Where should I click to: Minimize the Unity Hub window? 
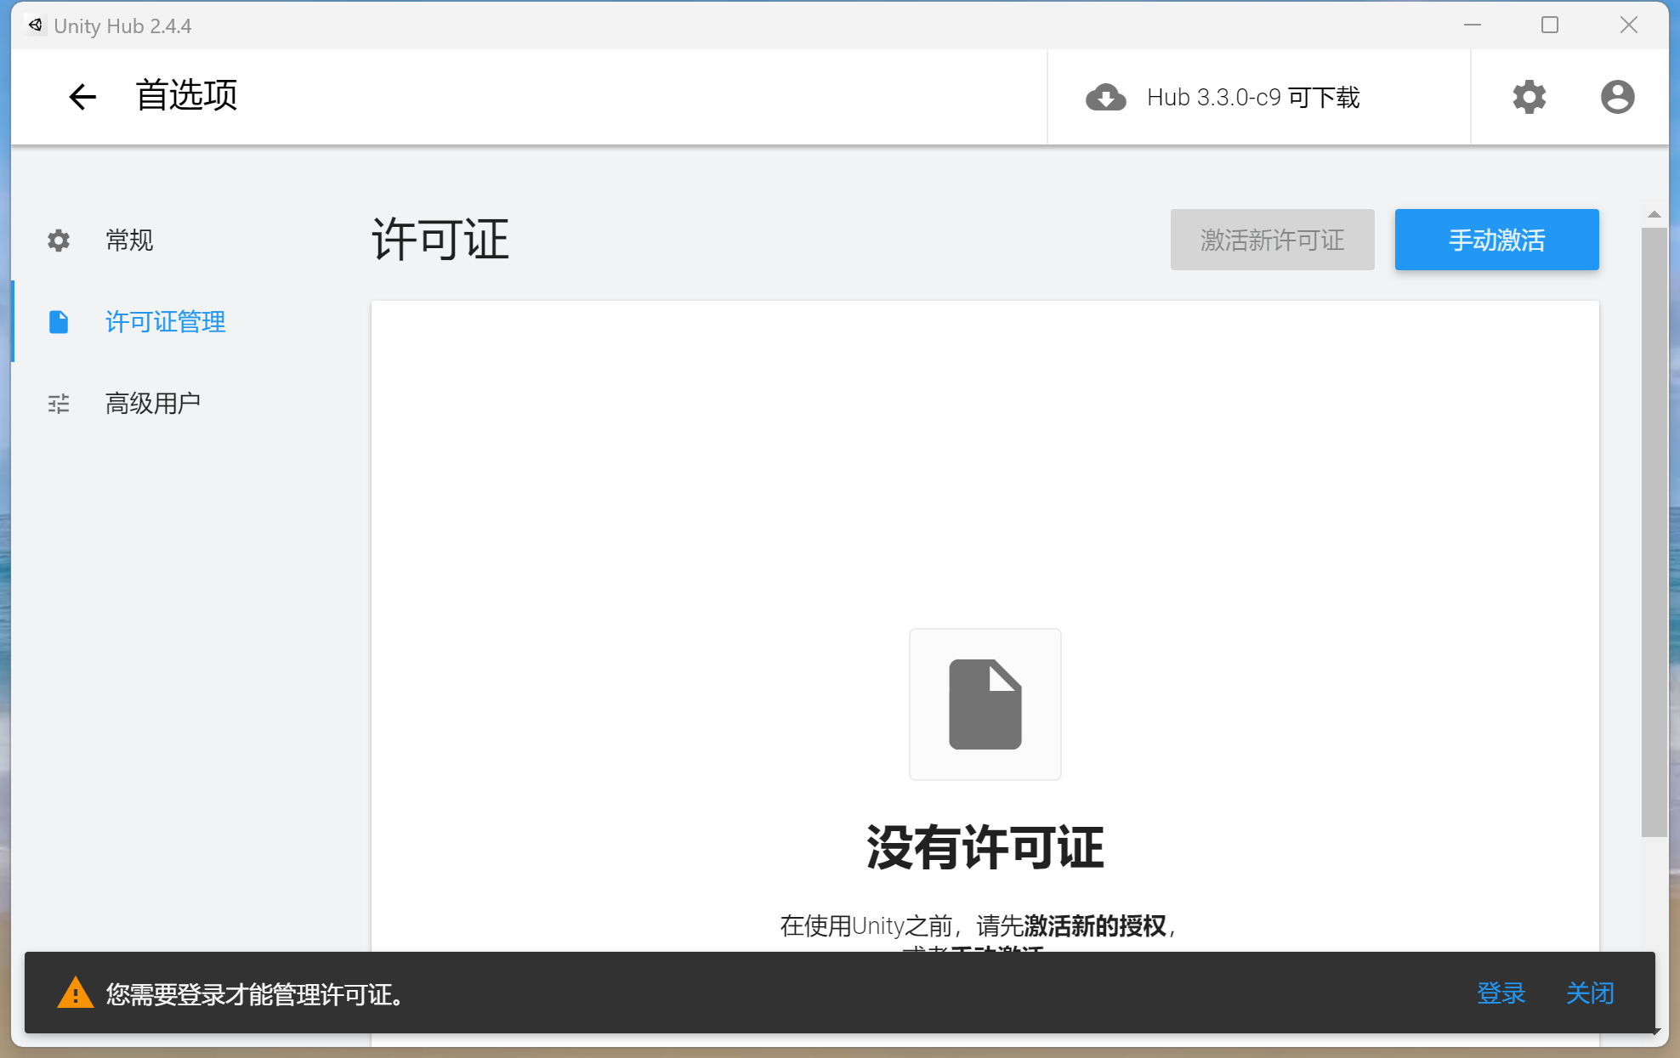tap(1473, 25)
